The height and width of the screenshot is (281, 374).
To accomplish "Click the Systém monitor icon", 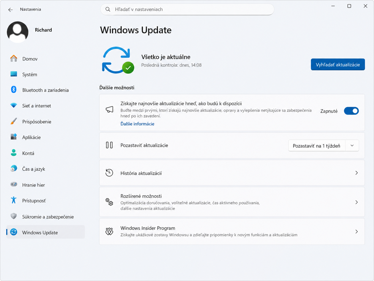I will [x=14, y=74].
